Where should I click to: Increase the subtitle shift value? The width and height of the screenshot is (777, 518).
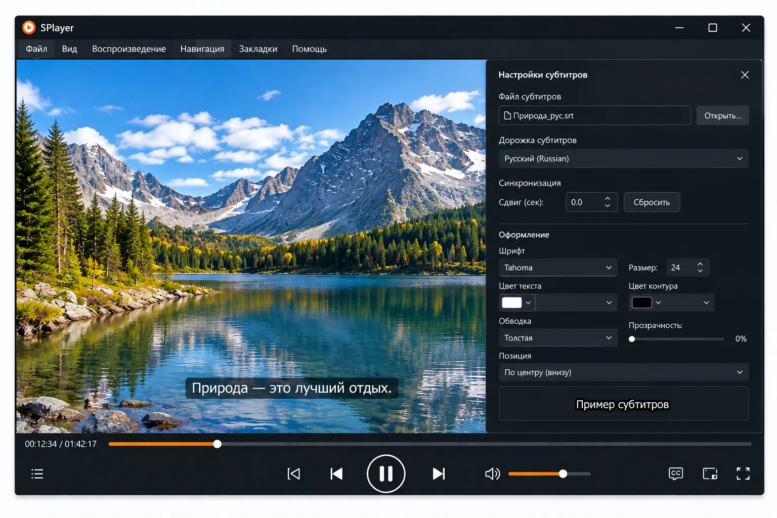coord(608,198)
